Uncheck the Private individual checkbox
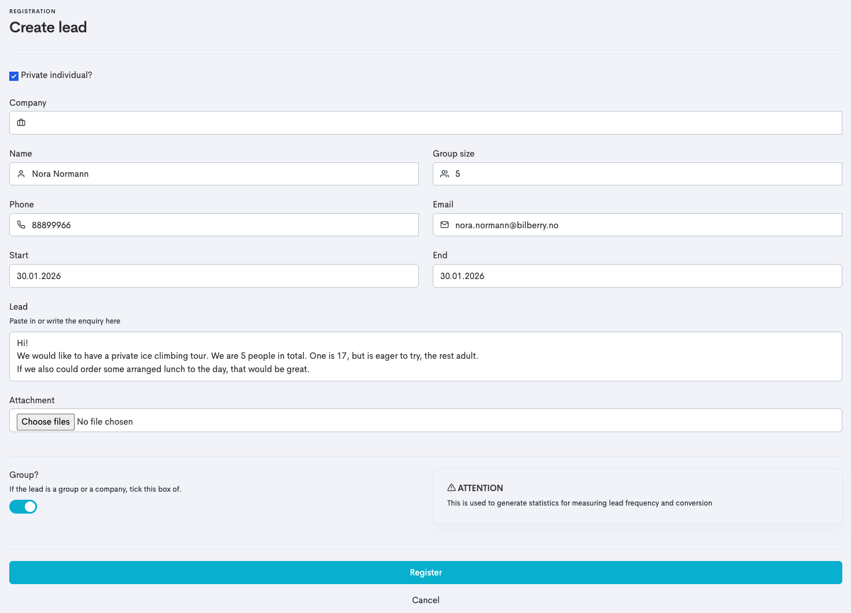This screenshot has width=851, height=613. pyautogui.click(x=14, y=76)
